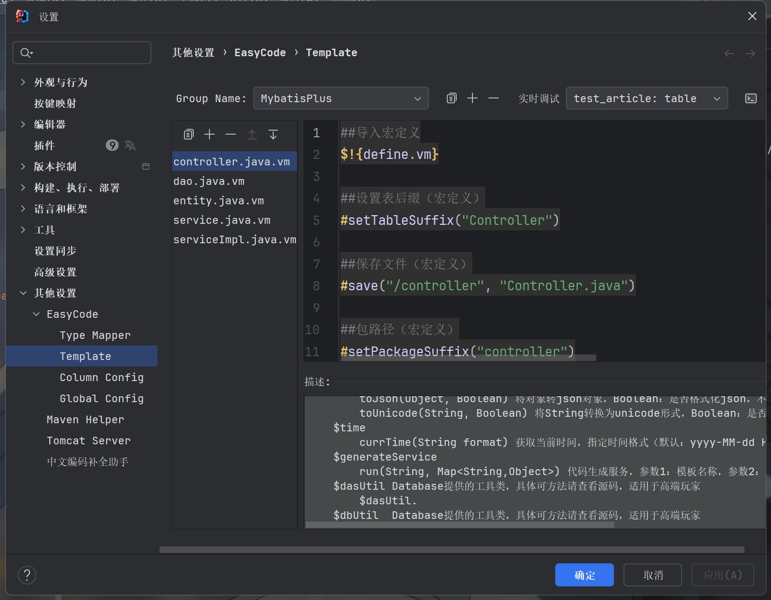Open the Group Name MybatisPlus dropdown
The width and height of the screenshot is (771, 600).
pos(341,98)
